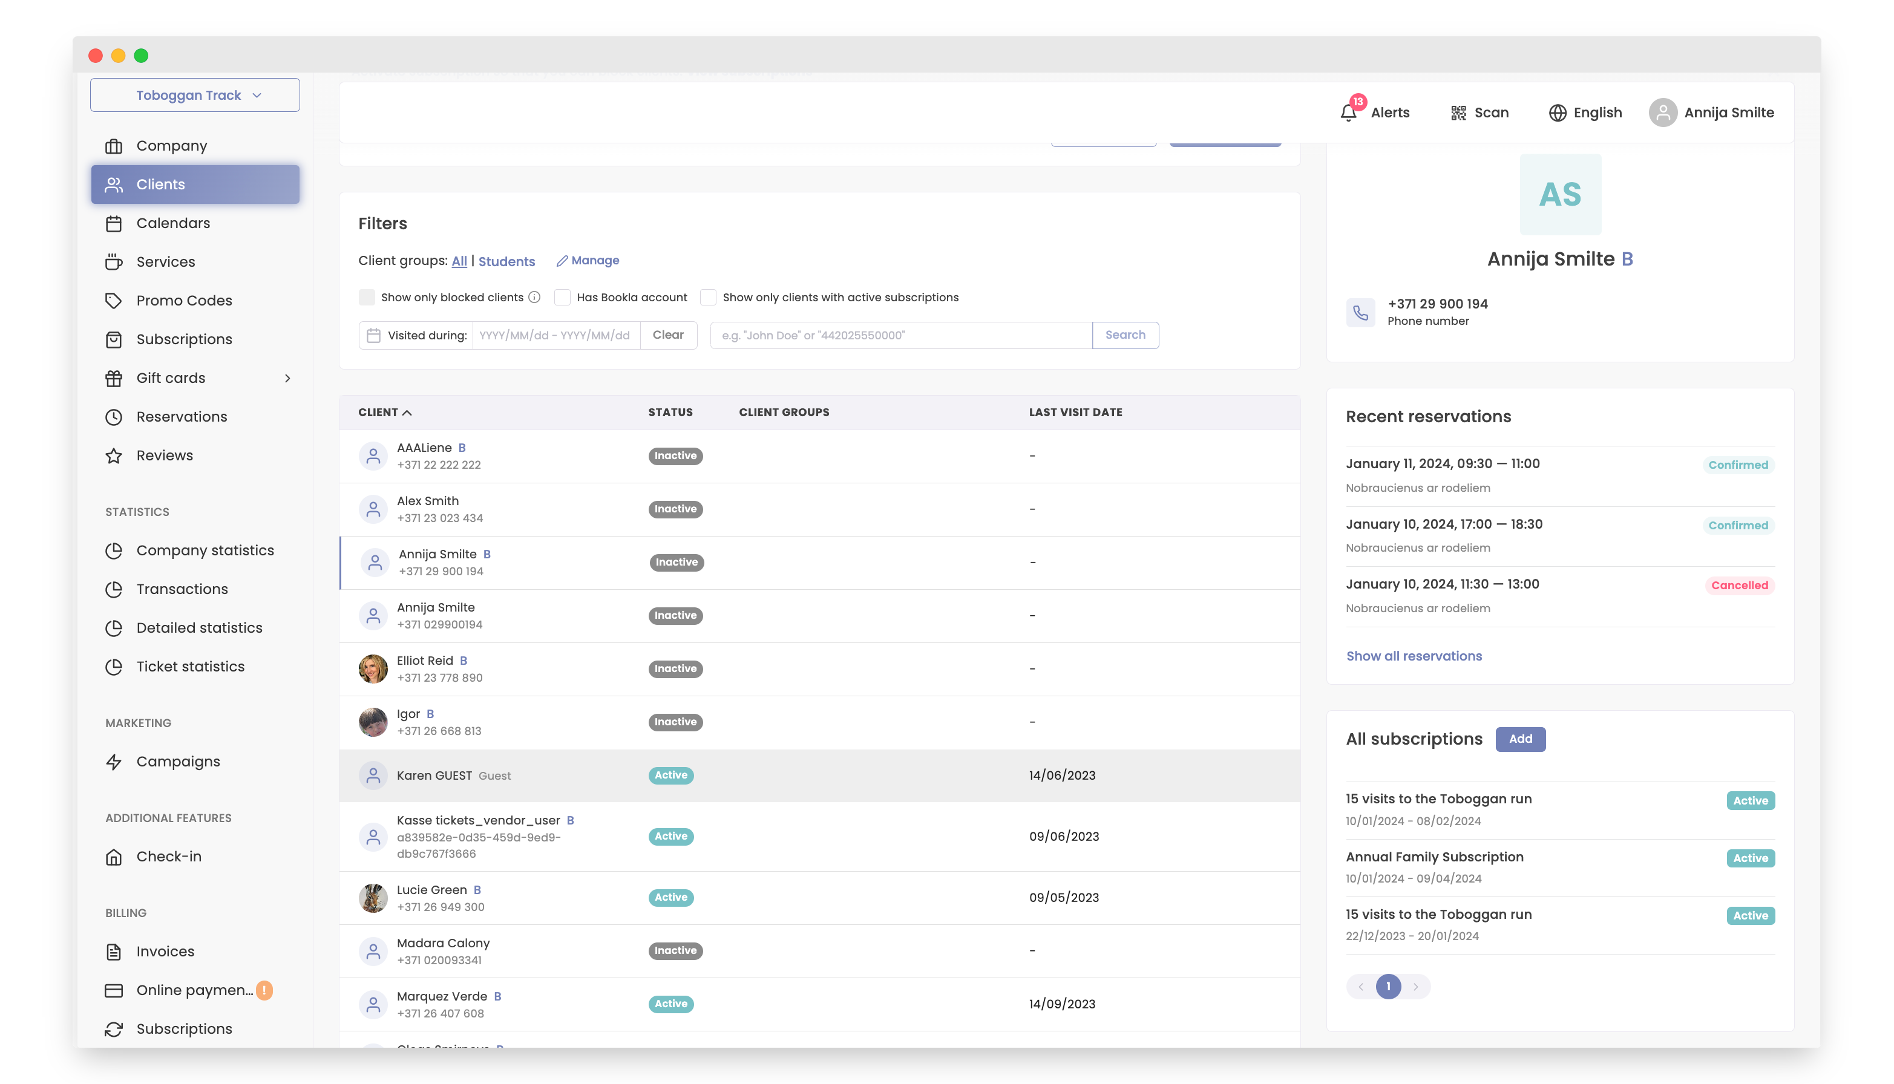
Task: Open Reservations in the sidebar
Action: coord(181,417)
